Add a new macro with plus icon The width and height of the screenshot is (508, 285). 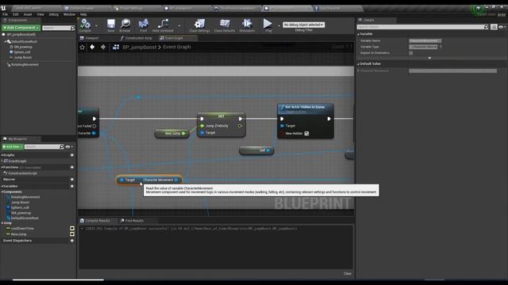72,180
